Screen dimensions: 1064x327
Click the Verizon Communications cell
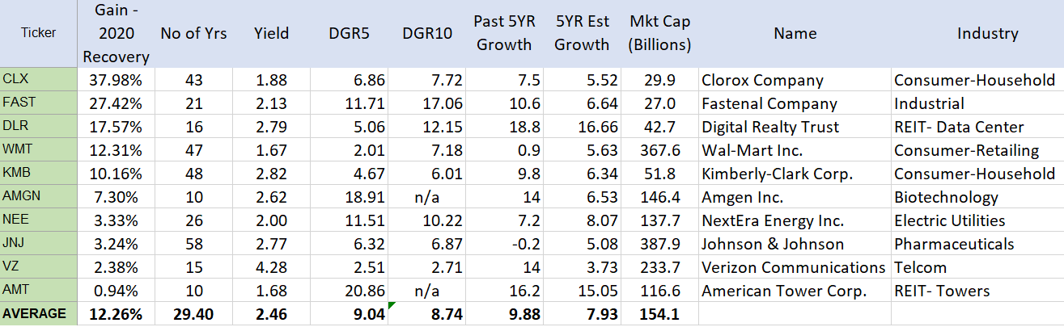click(x=795, y=267)
